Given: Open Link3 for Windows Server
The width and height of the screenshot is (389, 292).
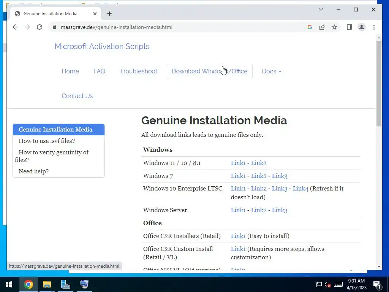Looking at the screenshot, I should coord(280,210).
